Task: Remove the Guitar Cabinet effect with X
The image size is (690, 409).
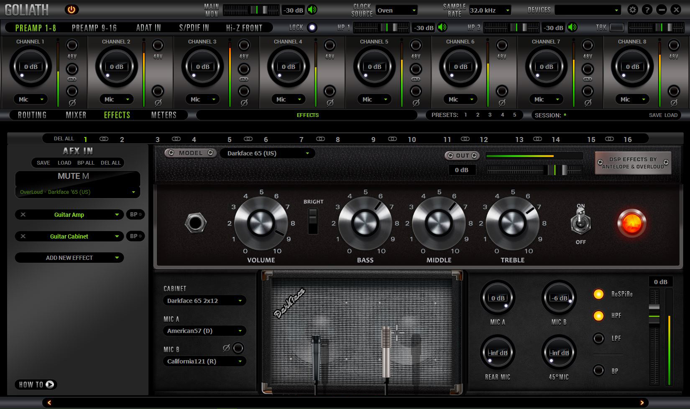Action: (x=23, y=236)
